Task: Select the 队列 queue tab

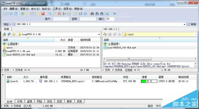Action: [10, 101]
